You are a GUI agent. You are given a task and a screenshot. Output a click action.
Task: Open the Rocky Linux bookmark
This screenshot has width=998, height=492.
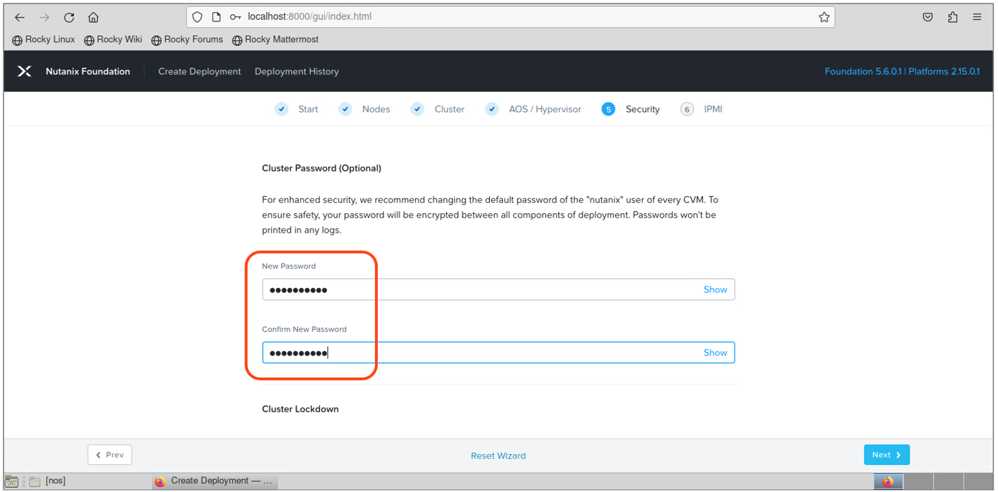tap(44, 40)
